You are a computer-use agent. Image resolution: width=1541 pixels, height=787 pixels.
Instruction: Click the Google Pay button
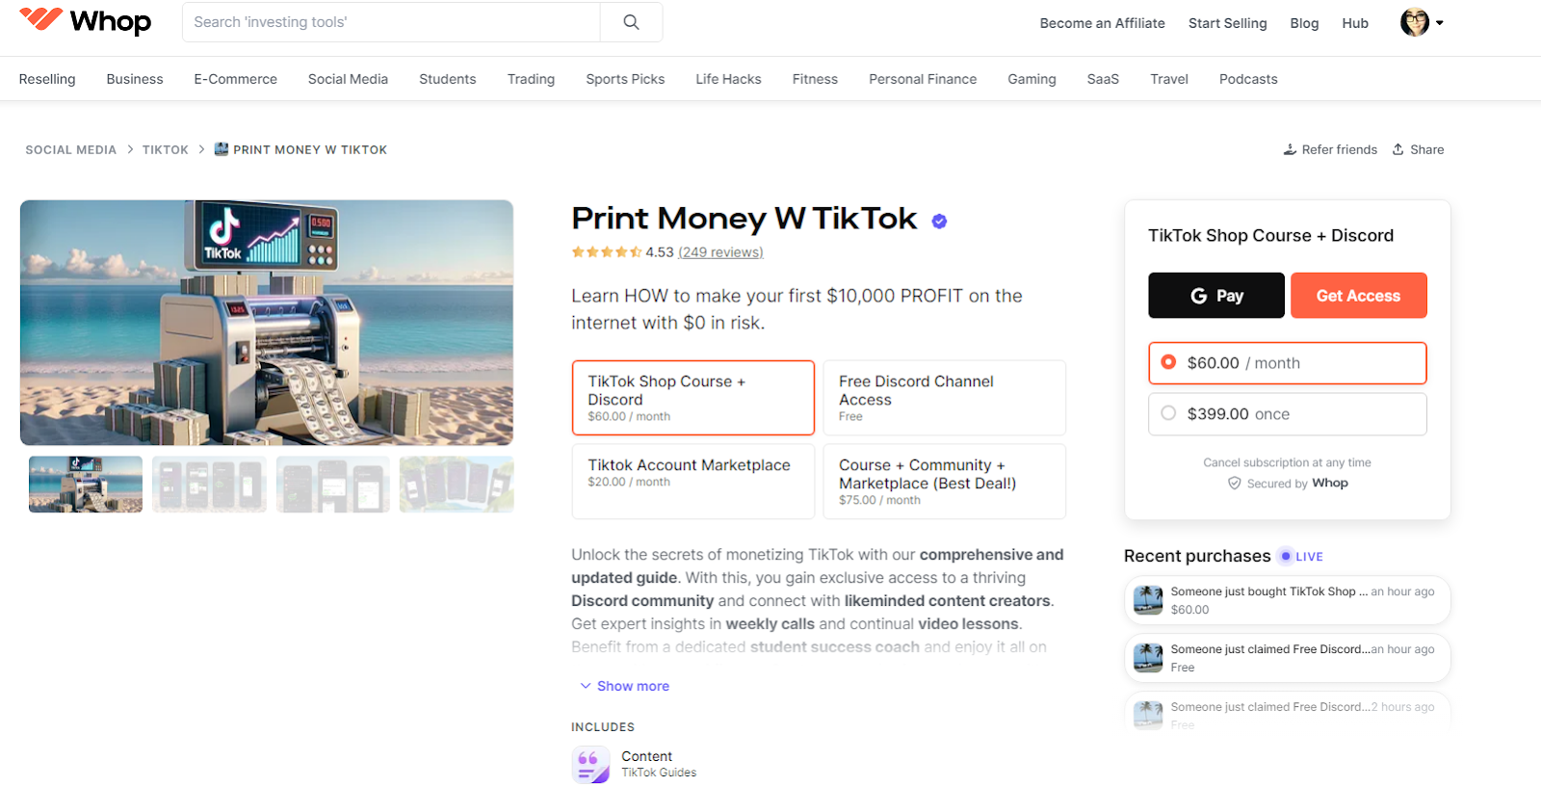pos(1216,295)
